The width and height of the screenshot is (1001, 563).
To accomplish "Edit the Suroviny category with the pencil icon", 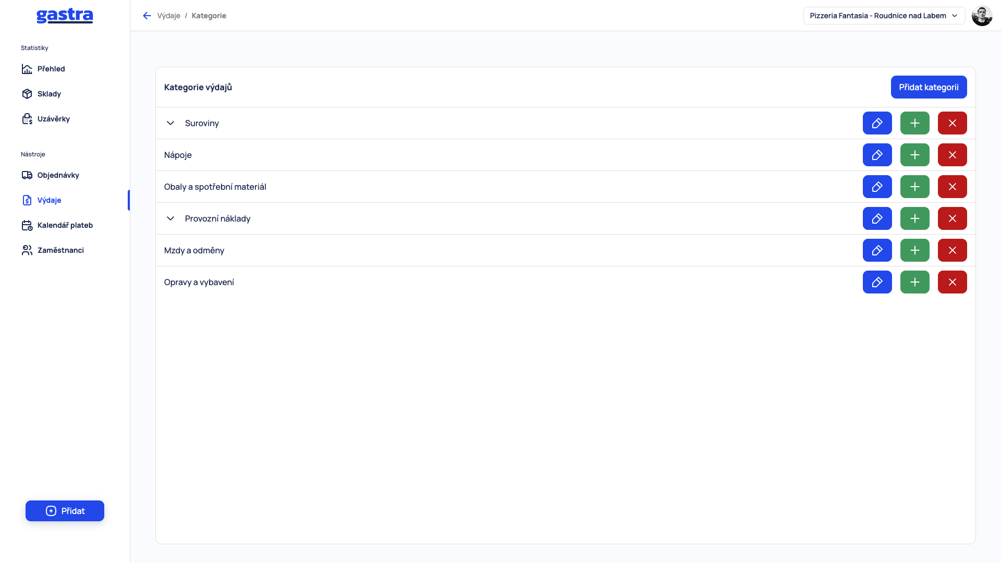I will tap(877, 123).
